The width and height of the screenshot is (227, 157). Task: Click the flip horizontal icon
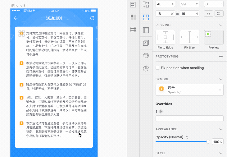point(209,13)
